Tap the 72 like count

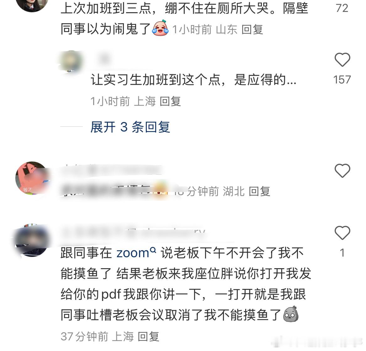point(342,8)
